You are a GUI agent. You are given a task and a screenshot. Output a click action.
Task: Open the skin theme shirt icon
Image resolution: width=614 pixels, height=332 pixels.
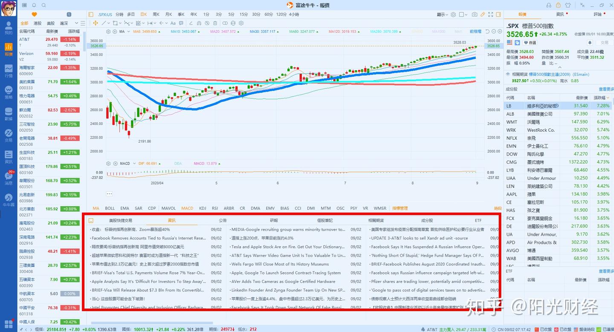tap(568, 5)
